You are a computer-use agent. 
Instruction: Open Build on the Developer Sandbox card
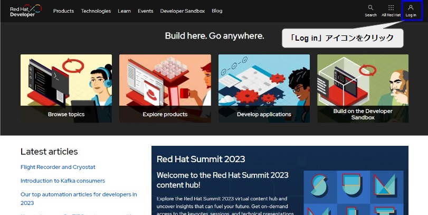pos(363,89)
